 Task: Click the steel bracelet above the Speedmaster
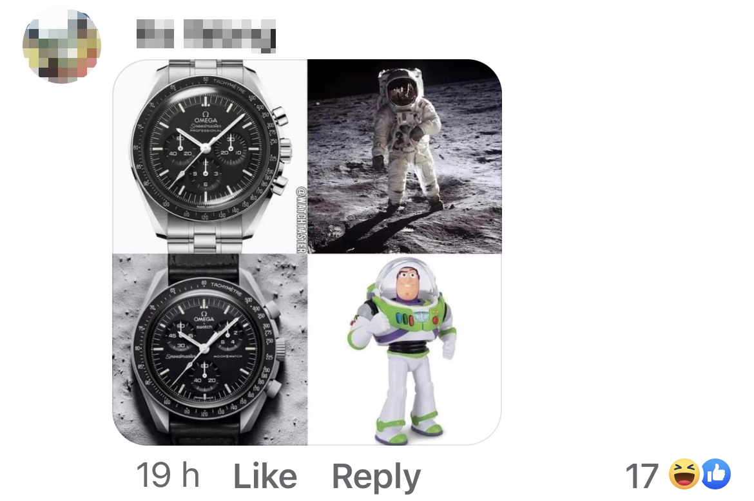[207, 66]
